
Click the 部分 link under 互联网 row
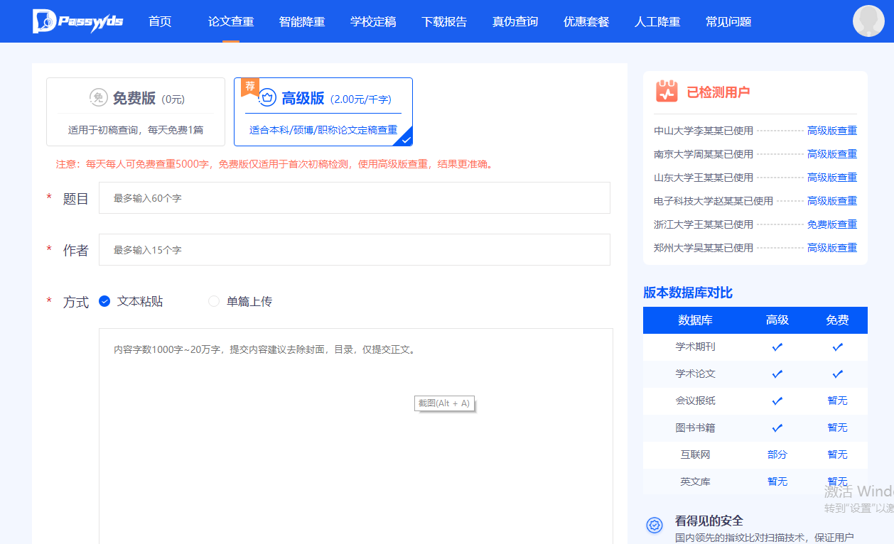pos(777,454)
